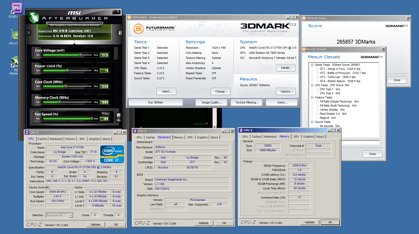Open About tab in CPU-Z Memory window
419x234 pixels.
[x=320, y=137]
